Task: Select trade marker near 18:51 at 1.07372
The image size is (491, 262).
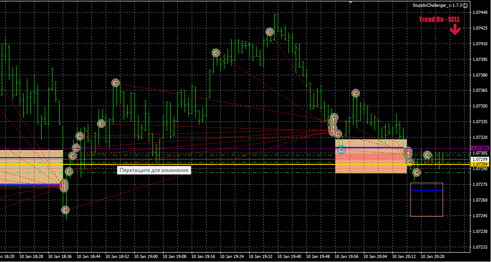Action: 116,83
